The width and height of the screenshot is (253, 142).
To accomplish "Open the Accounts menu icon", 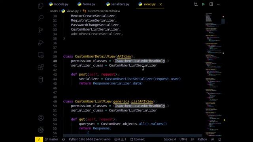I will tap(41, 118).
